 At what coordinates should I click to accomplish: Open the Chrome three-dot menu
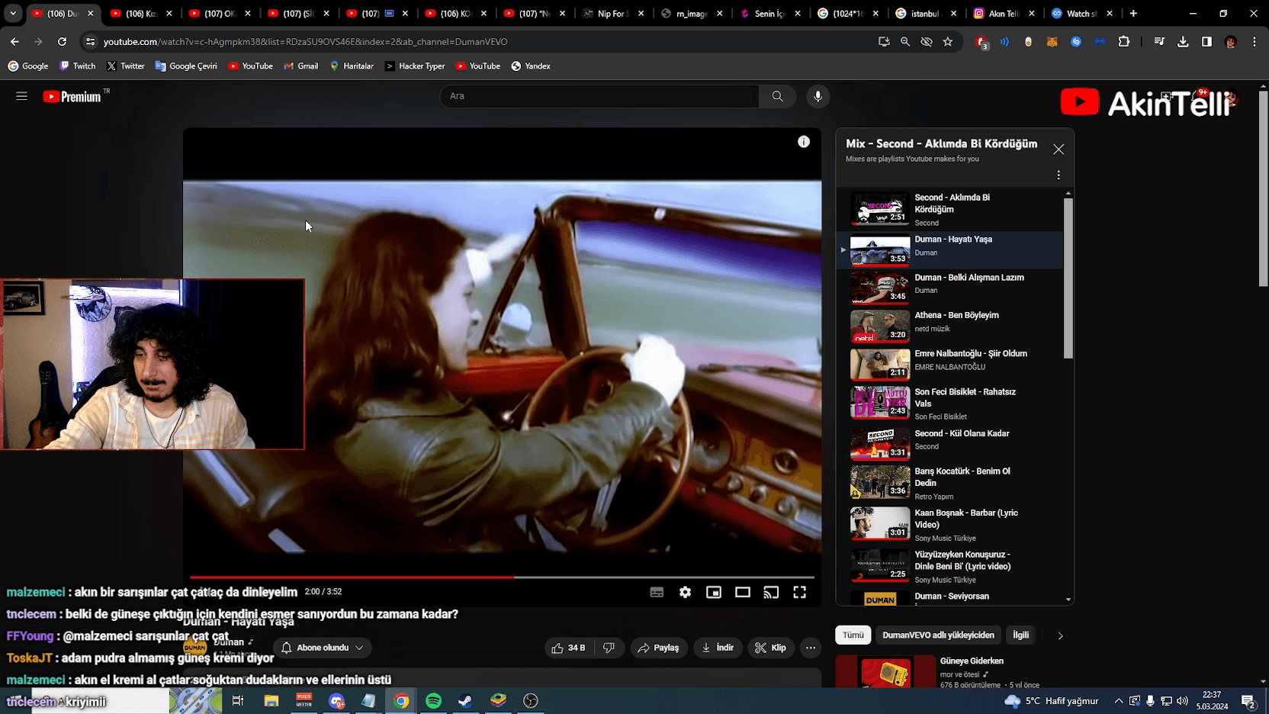pyautogui.click(x=1255, y=42)
